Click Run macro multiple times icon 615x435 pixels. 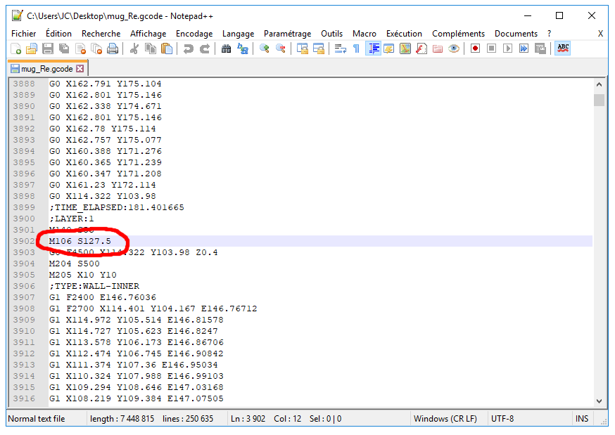(x=524, y=48)
